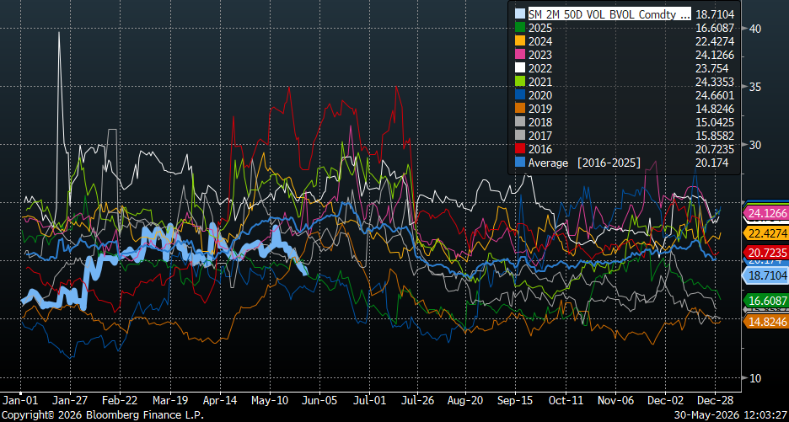Viewport: 789px width, 422px height.
Task: Select the 2022 series label in legend
Action: 539,68
